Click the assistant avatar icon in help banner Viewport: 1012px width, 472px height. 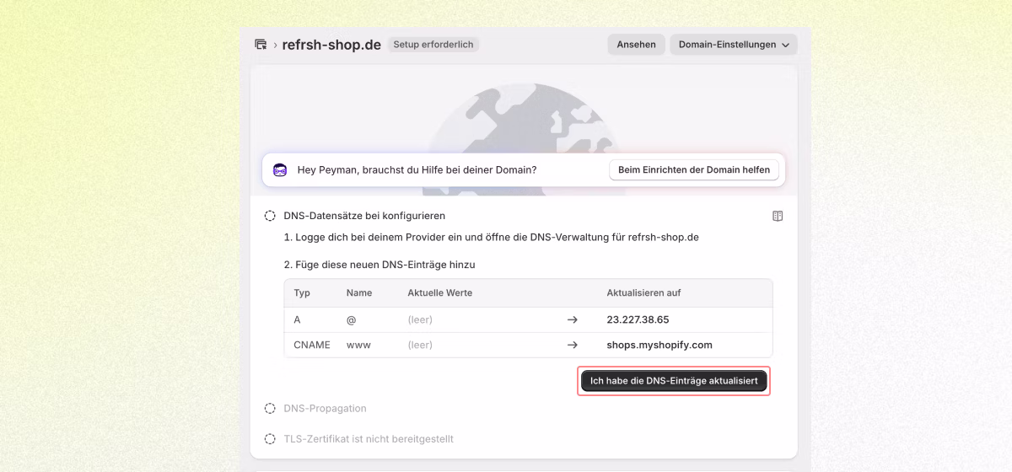pyautogui.click(x=280, y=169)
